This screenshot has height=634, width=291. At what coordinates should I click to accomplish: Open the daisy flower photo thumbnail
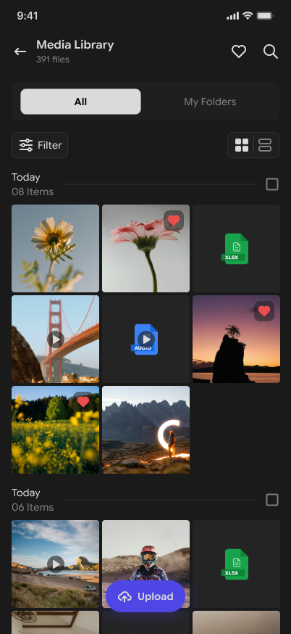(x=55, y=248)
